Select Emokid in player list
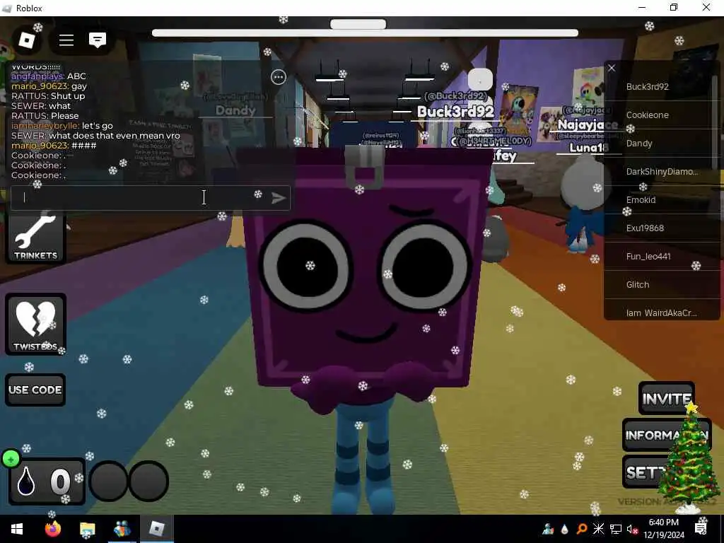The height and width of the screenshot is (543, 724). 661,200
